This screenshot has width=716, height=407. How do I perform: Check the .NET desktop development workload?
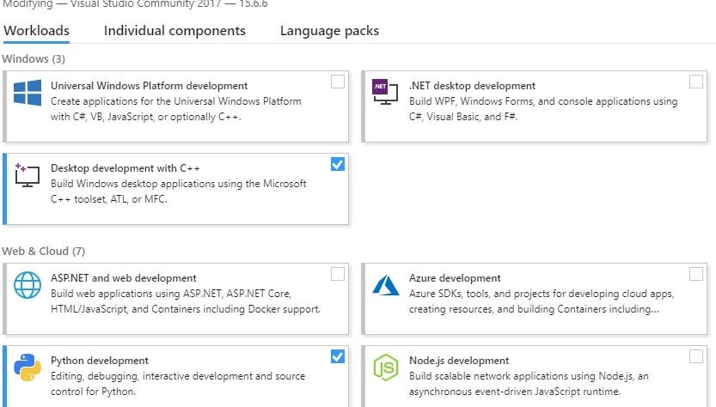coord(695,82)
